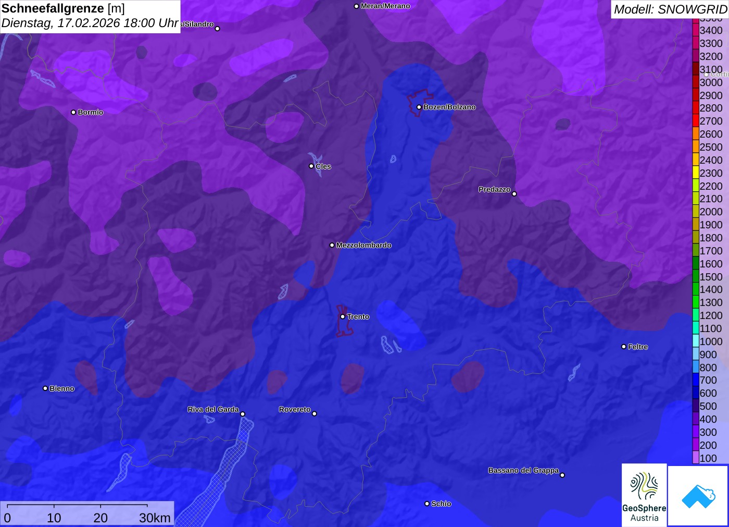This screenshot has height=527, width=729.
Task: Click the Bozen/Bolzano city marker dot
Action: coord(419,107)
